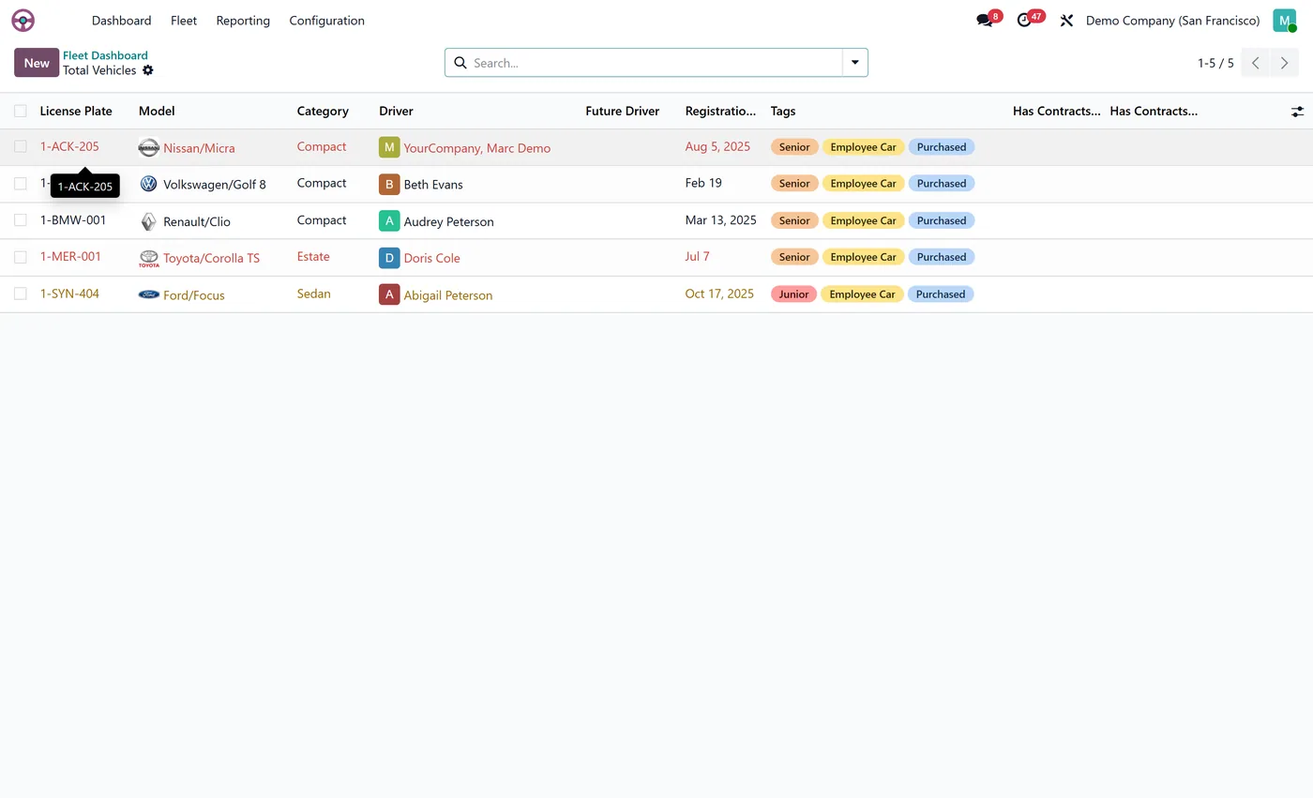
Task: Click Marc Demo's avatar badge
Action: [389, 147]
